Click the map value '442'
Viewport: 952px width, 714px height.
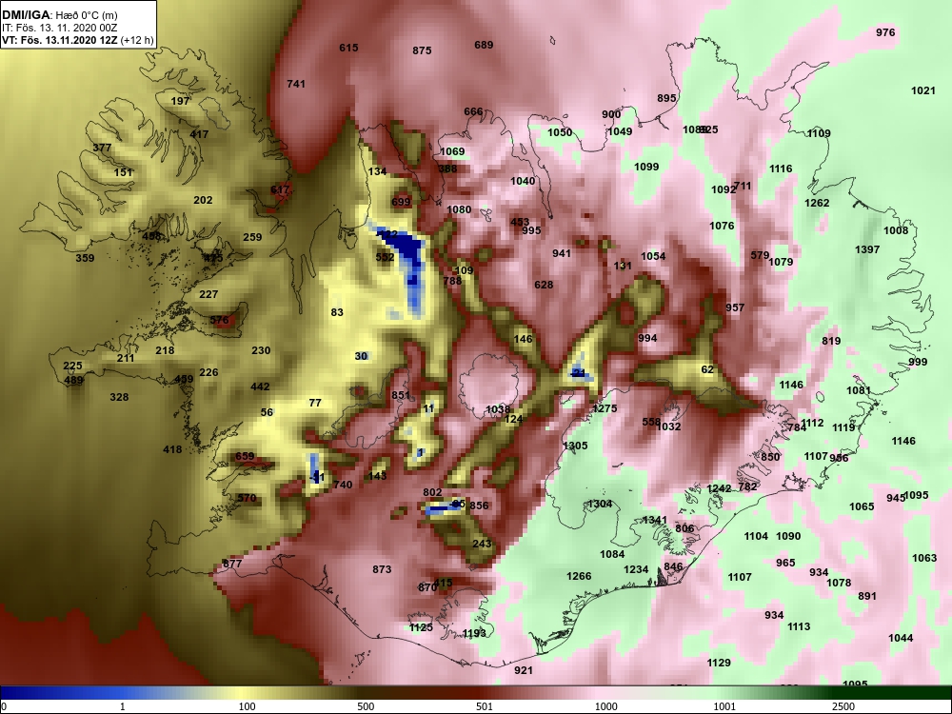[260, 387]
